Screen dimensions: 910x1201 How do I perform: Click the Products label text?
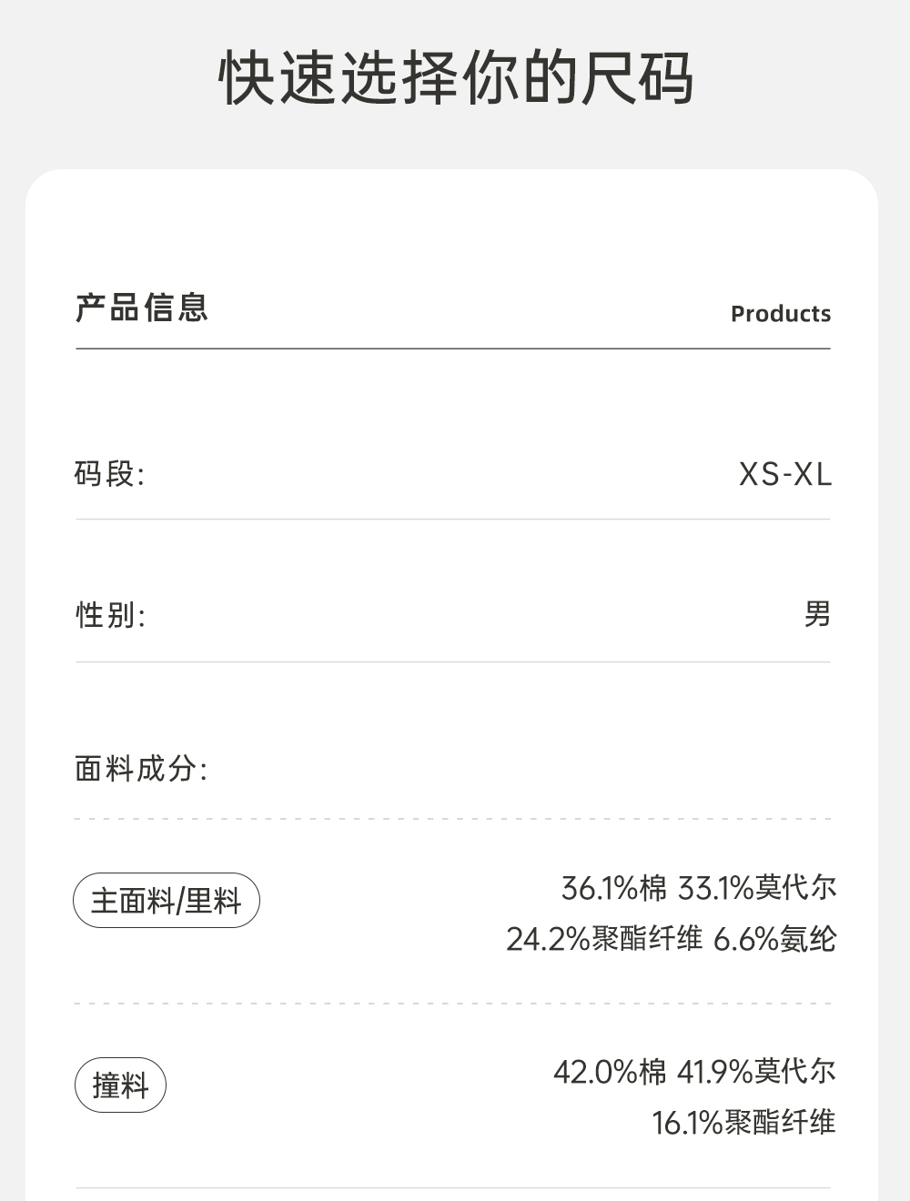click(780, 314)
